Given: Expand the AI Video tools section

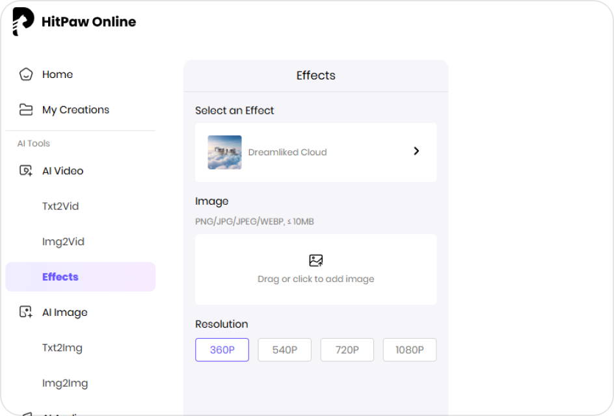Looking at the screenshot, I should (x=62, y=170).
